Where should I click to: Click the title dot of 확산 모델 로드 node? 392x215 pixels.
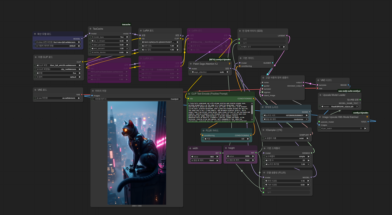(x=35, y=34)
